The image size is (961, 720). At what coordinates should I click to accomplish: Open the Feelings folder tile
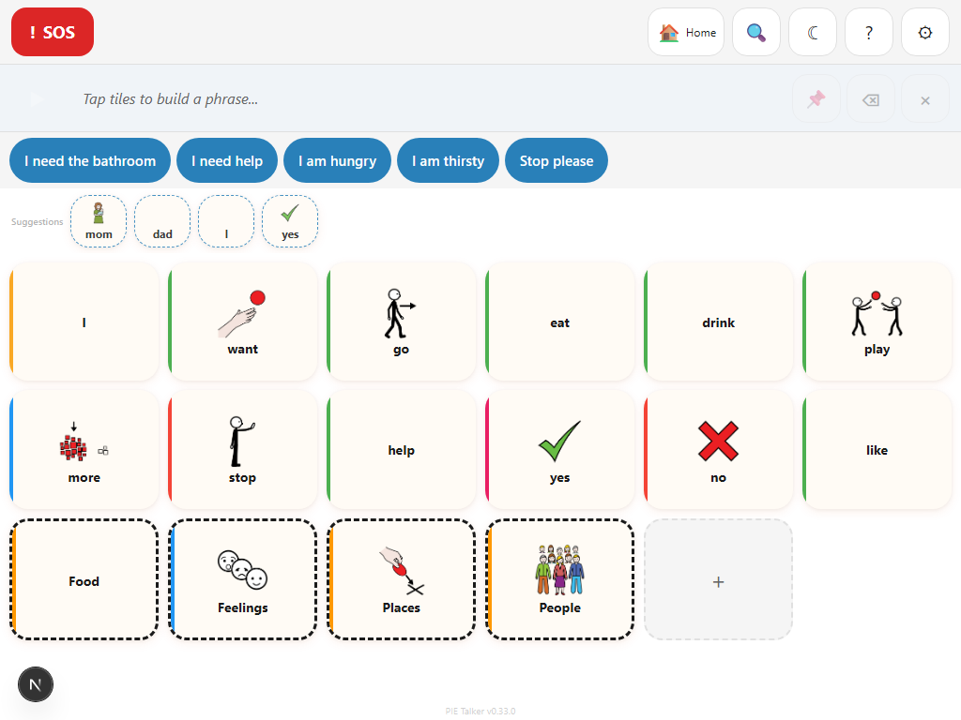pyautogui.click(x=243, y=580)
